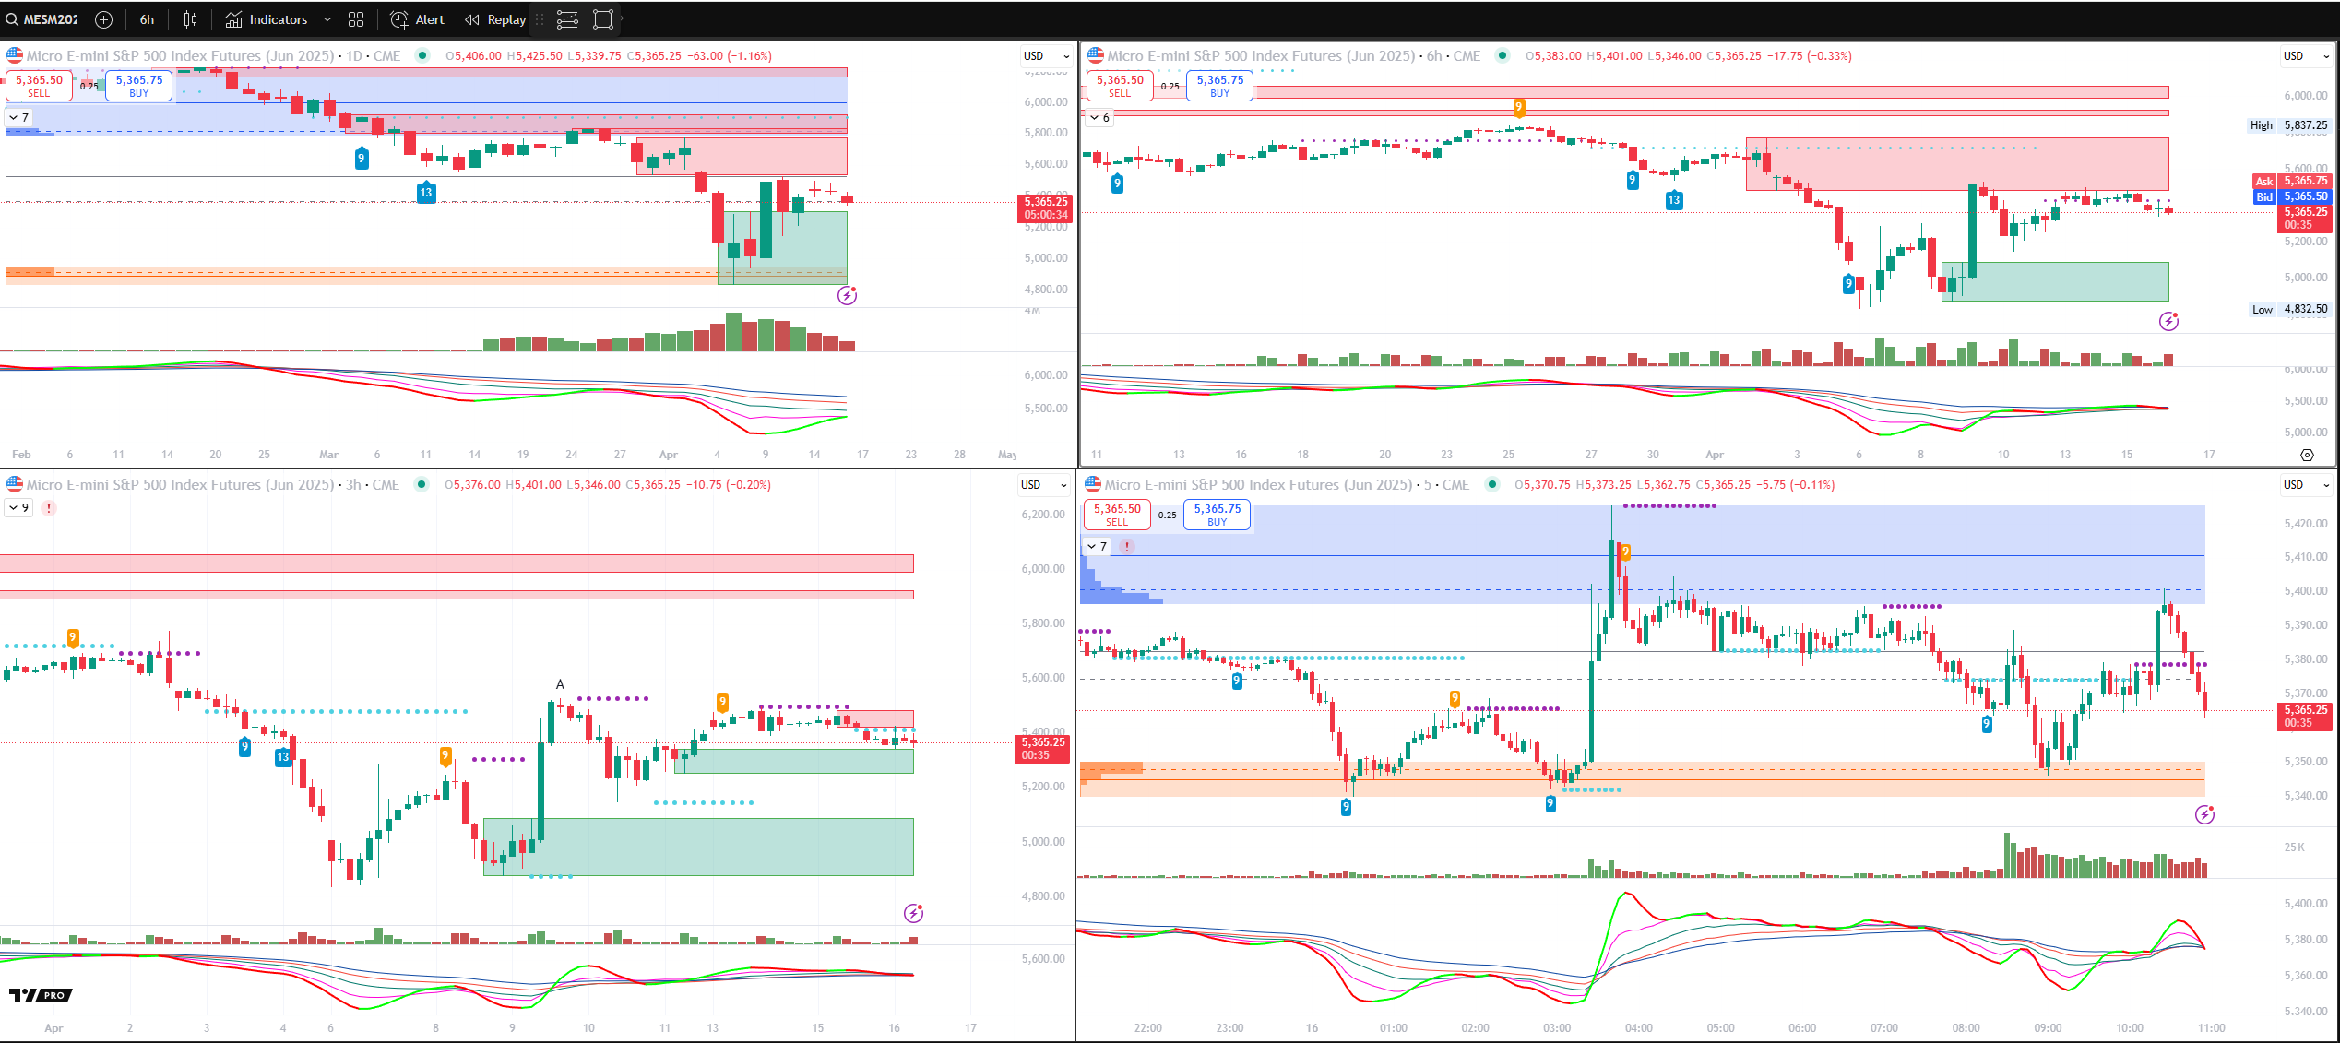This screenshot has width=2340, height=1043.
Task: Click 5,365.25 price label on 5-minute axis
Action: coord(2305,716)
